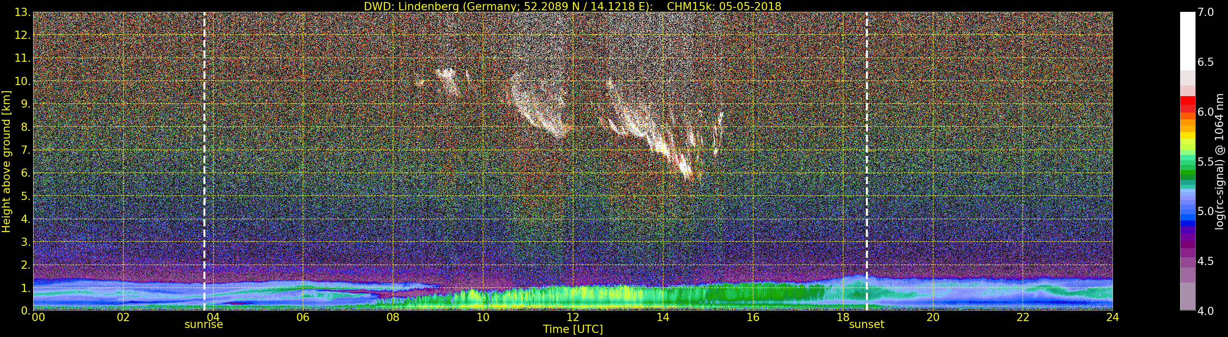Click the '18' time axis tick label

tap(843, 317)
